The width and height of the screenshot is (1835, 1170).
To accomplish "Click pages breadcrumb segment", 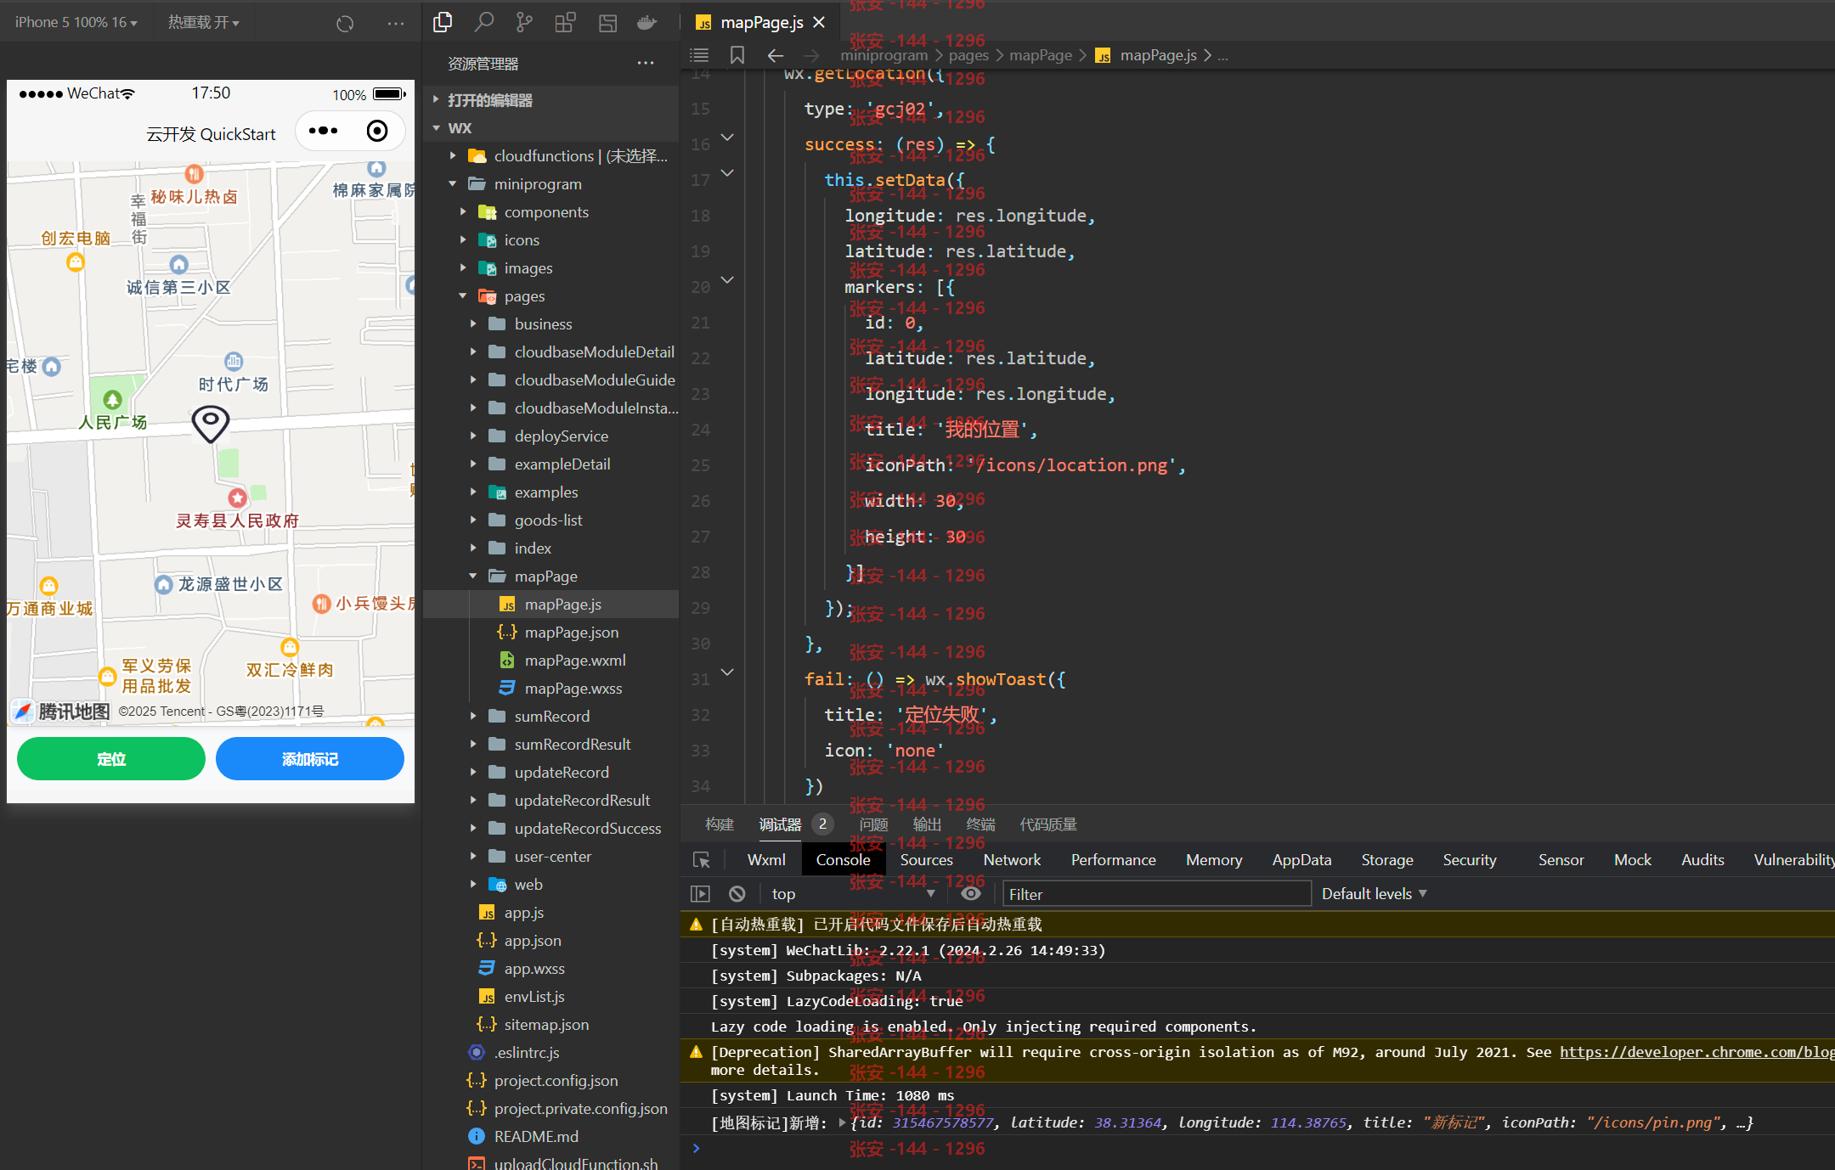I will pyautogui.click(x=968, y=55).
